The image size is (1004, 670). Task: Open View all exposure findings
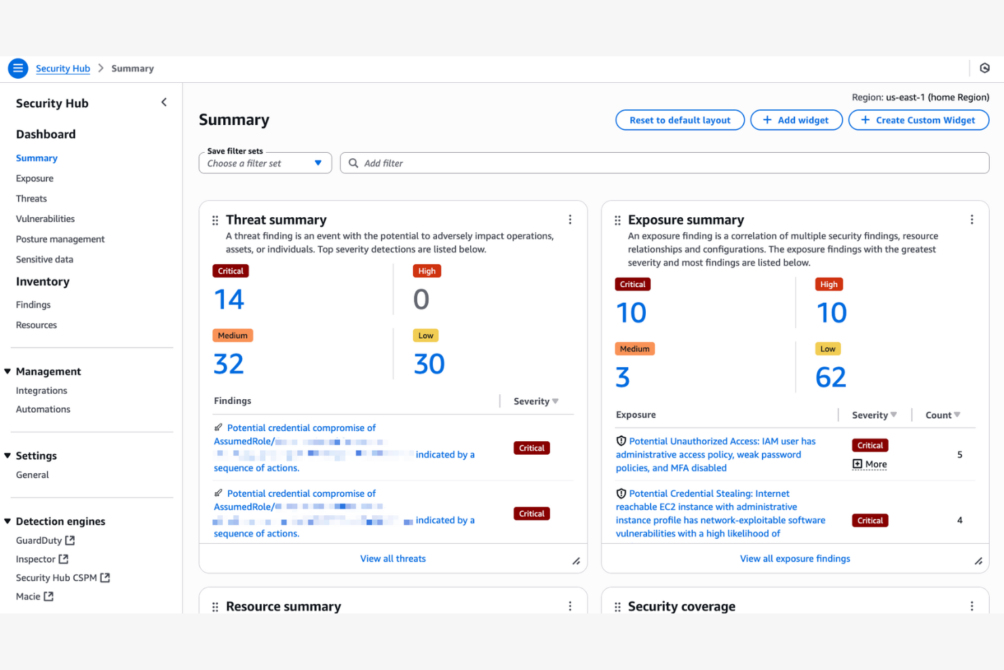pyautogui.click(x=795, y=558)
